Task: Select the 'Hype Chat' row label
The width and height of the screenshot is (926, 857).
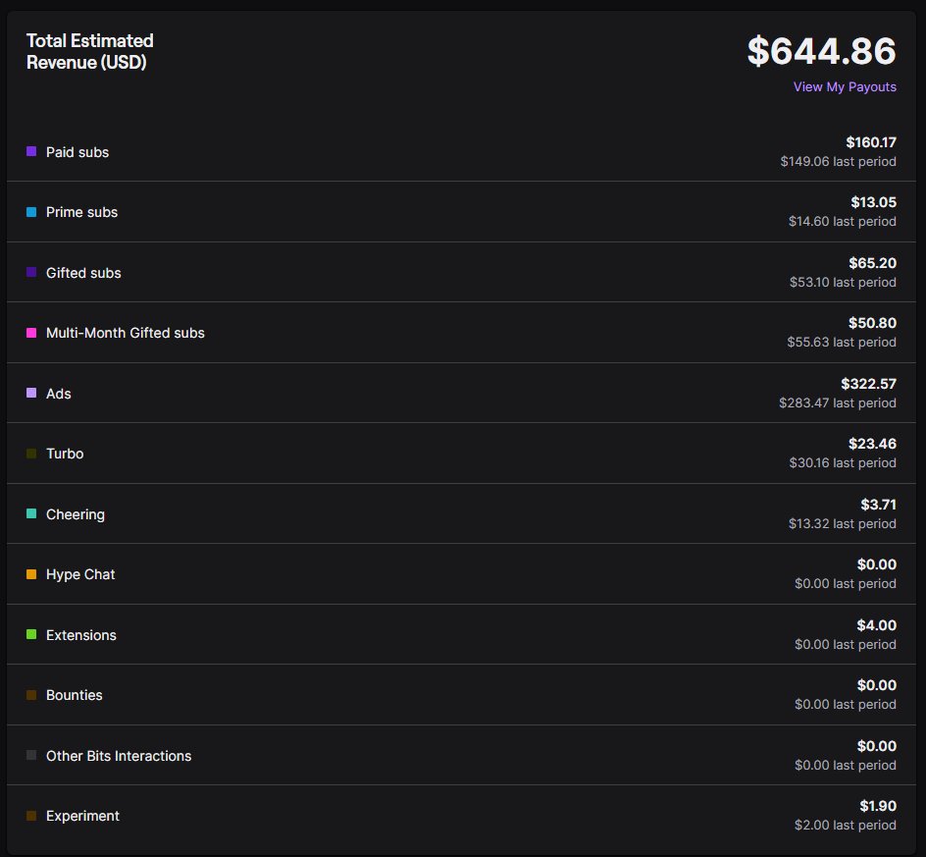Action: [x=80, y=574]
